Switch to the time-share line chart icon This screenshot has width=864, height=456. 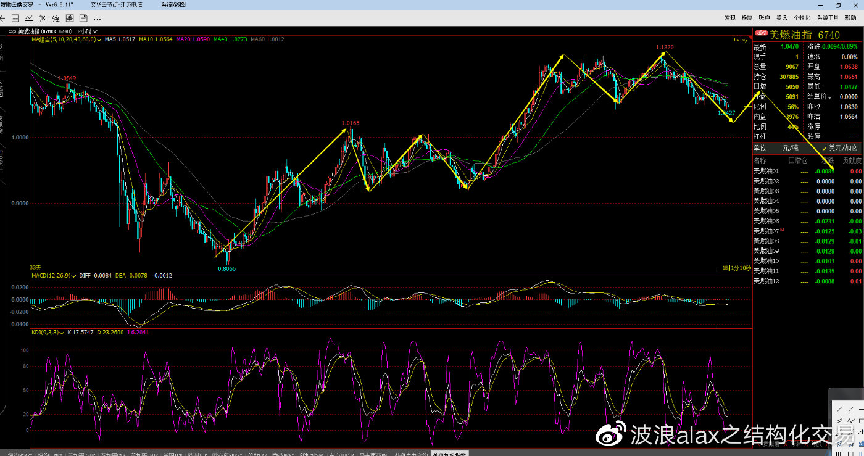coord(29,18)
